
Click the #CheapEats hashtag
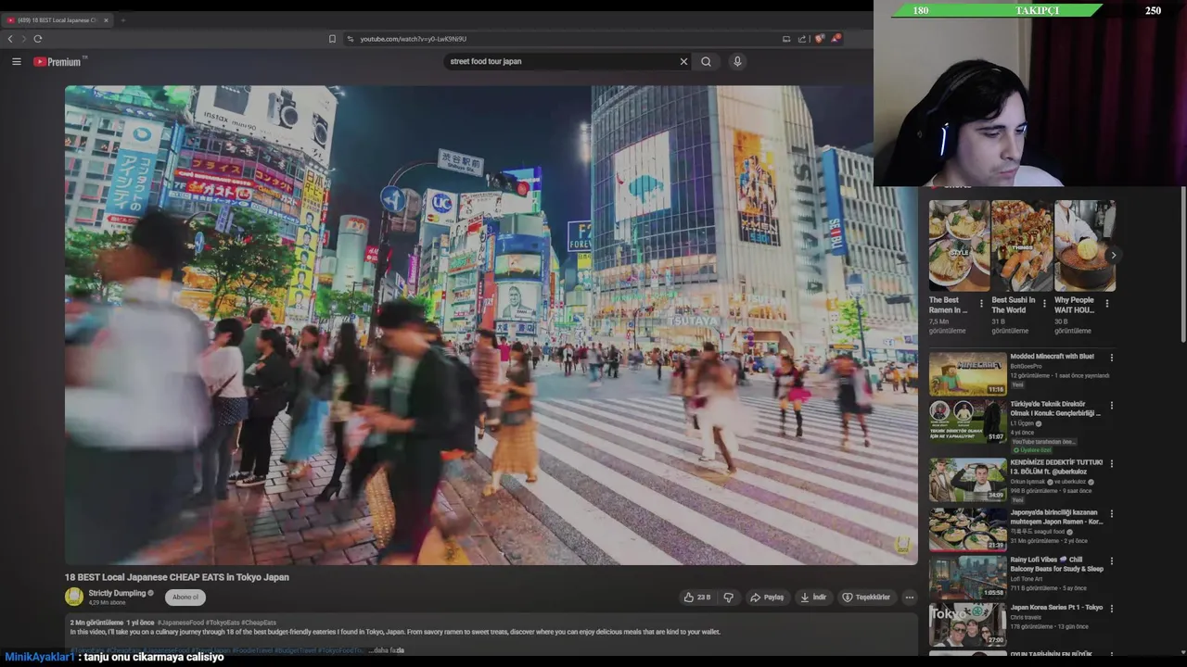[x=259, y=623]
